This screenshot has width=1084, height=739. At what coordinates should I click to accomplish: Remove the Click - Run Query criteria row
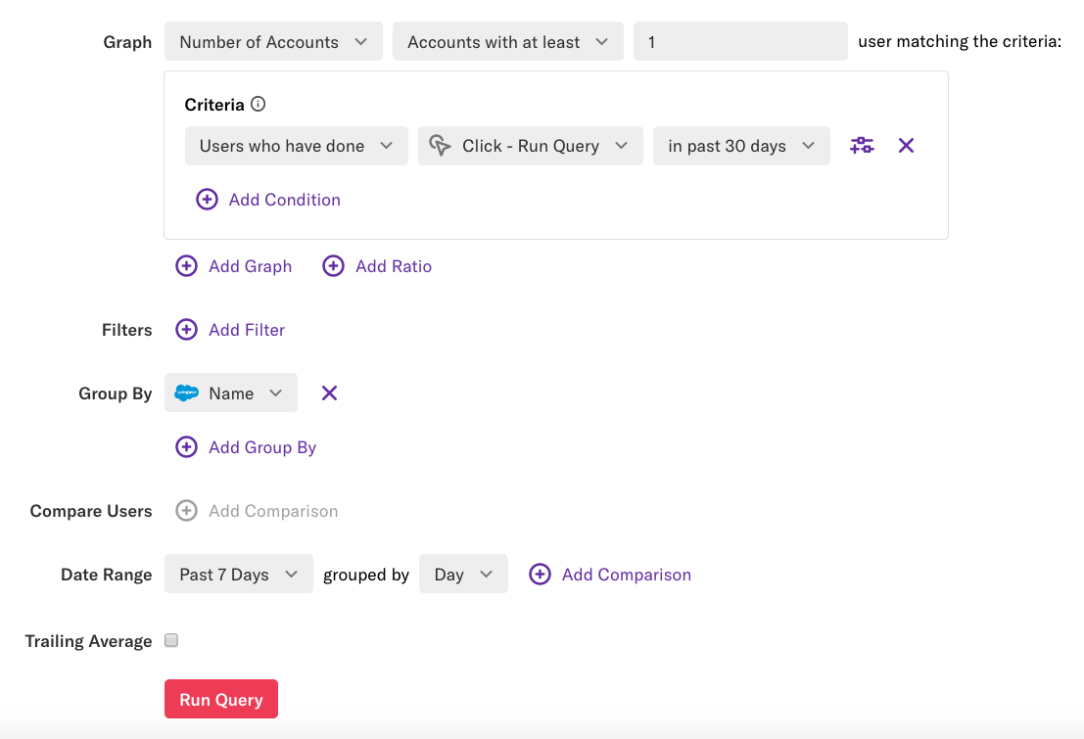coord(906,145)
